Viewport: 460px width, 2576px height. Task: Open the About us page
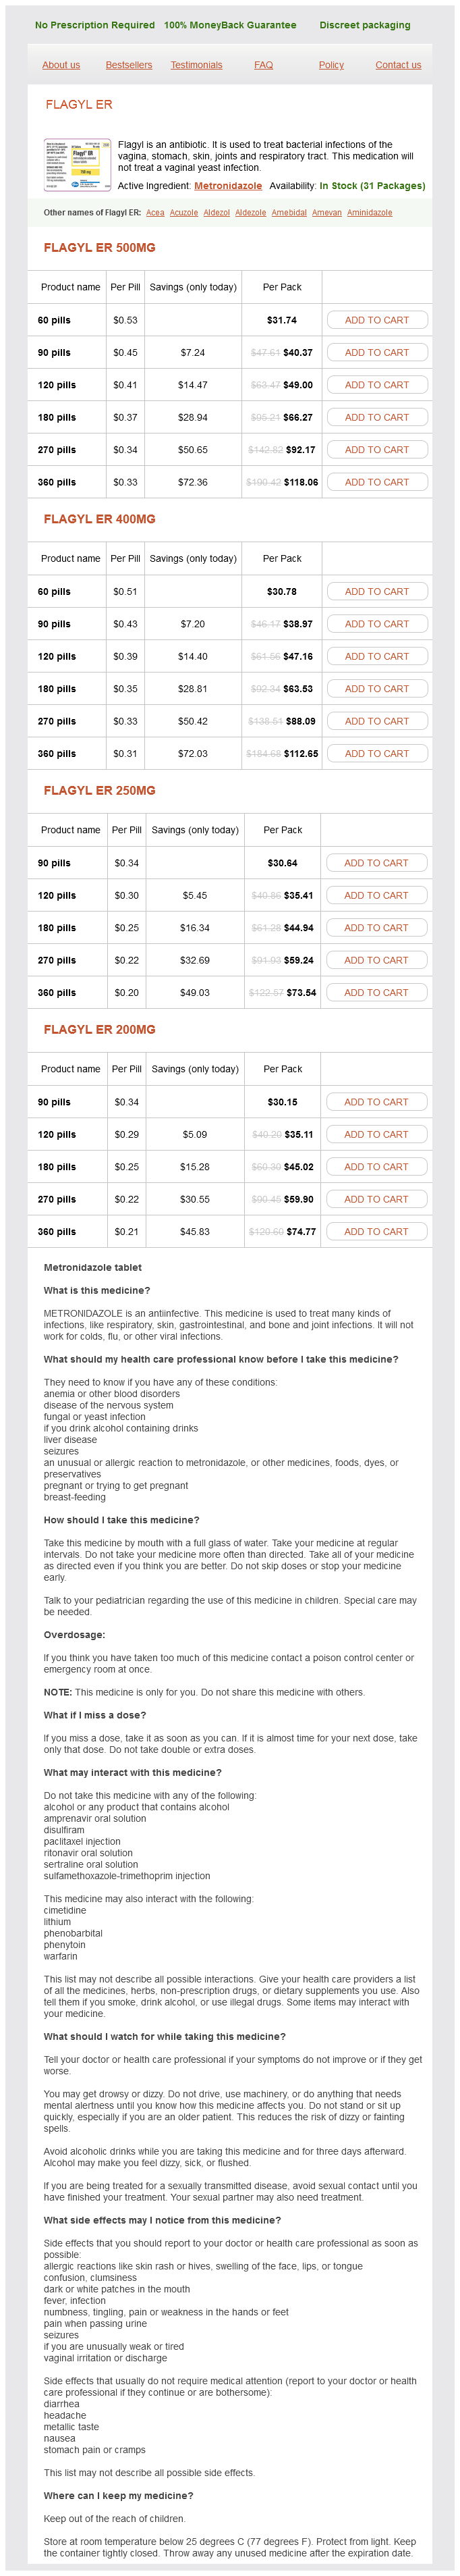coord(61,65)
